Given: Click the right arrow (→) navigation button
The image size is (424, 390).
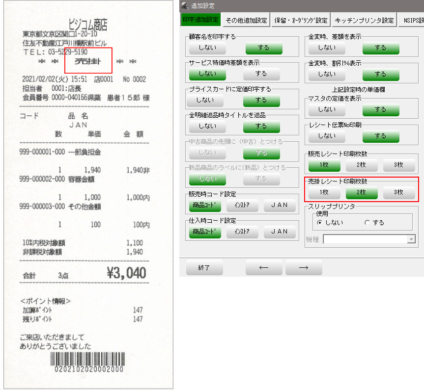Looking at the screenshot, I should pos(303,268).
